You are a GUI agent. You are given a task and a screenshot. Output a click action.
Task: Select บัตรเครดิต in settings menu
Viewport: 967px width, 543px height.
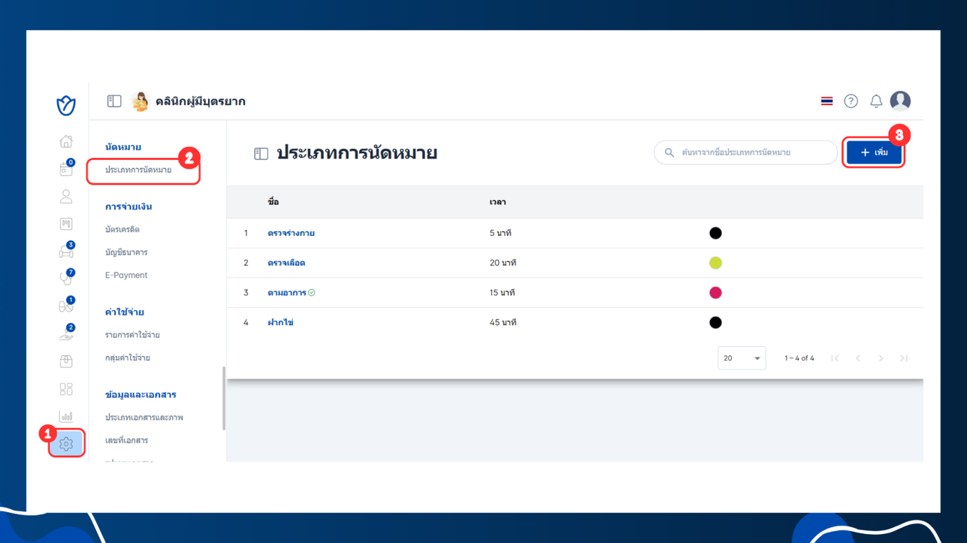click(x=122, y=229)
